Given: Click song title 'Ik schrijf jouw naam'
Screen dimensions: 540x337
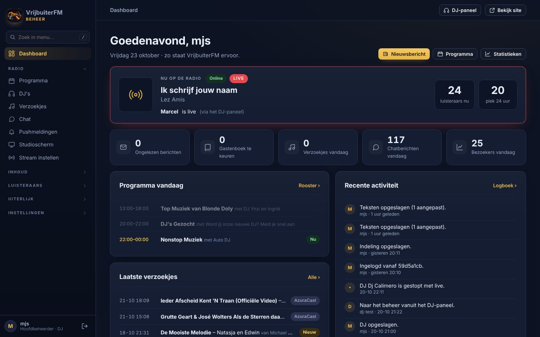Looking at the screenshot, I should [199, 90].
